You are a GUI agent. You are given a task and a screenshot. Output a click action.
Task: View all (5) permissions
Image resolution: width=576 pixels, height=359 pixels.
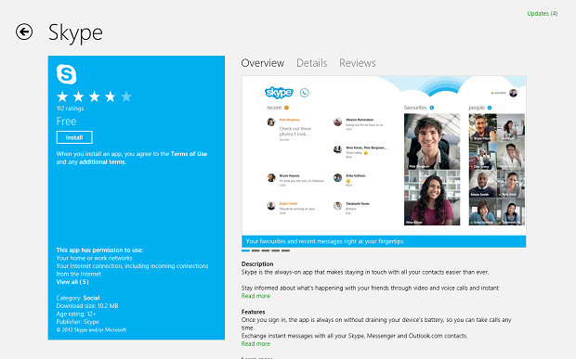click(x=72, y=282)
